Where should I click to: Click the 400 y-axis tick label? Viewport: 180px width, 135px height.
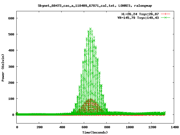coord(11,50)
